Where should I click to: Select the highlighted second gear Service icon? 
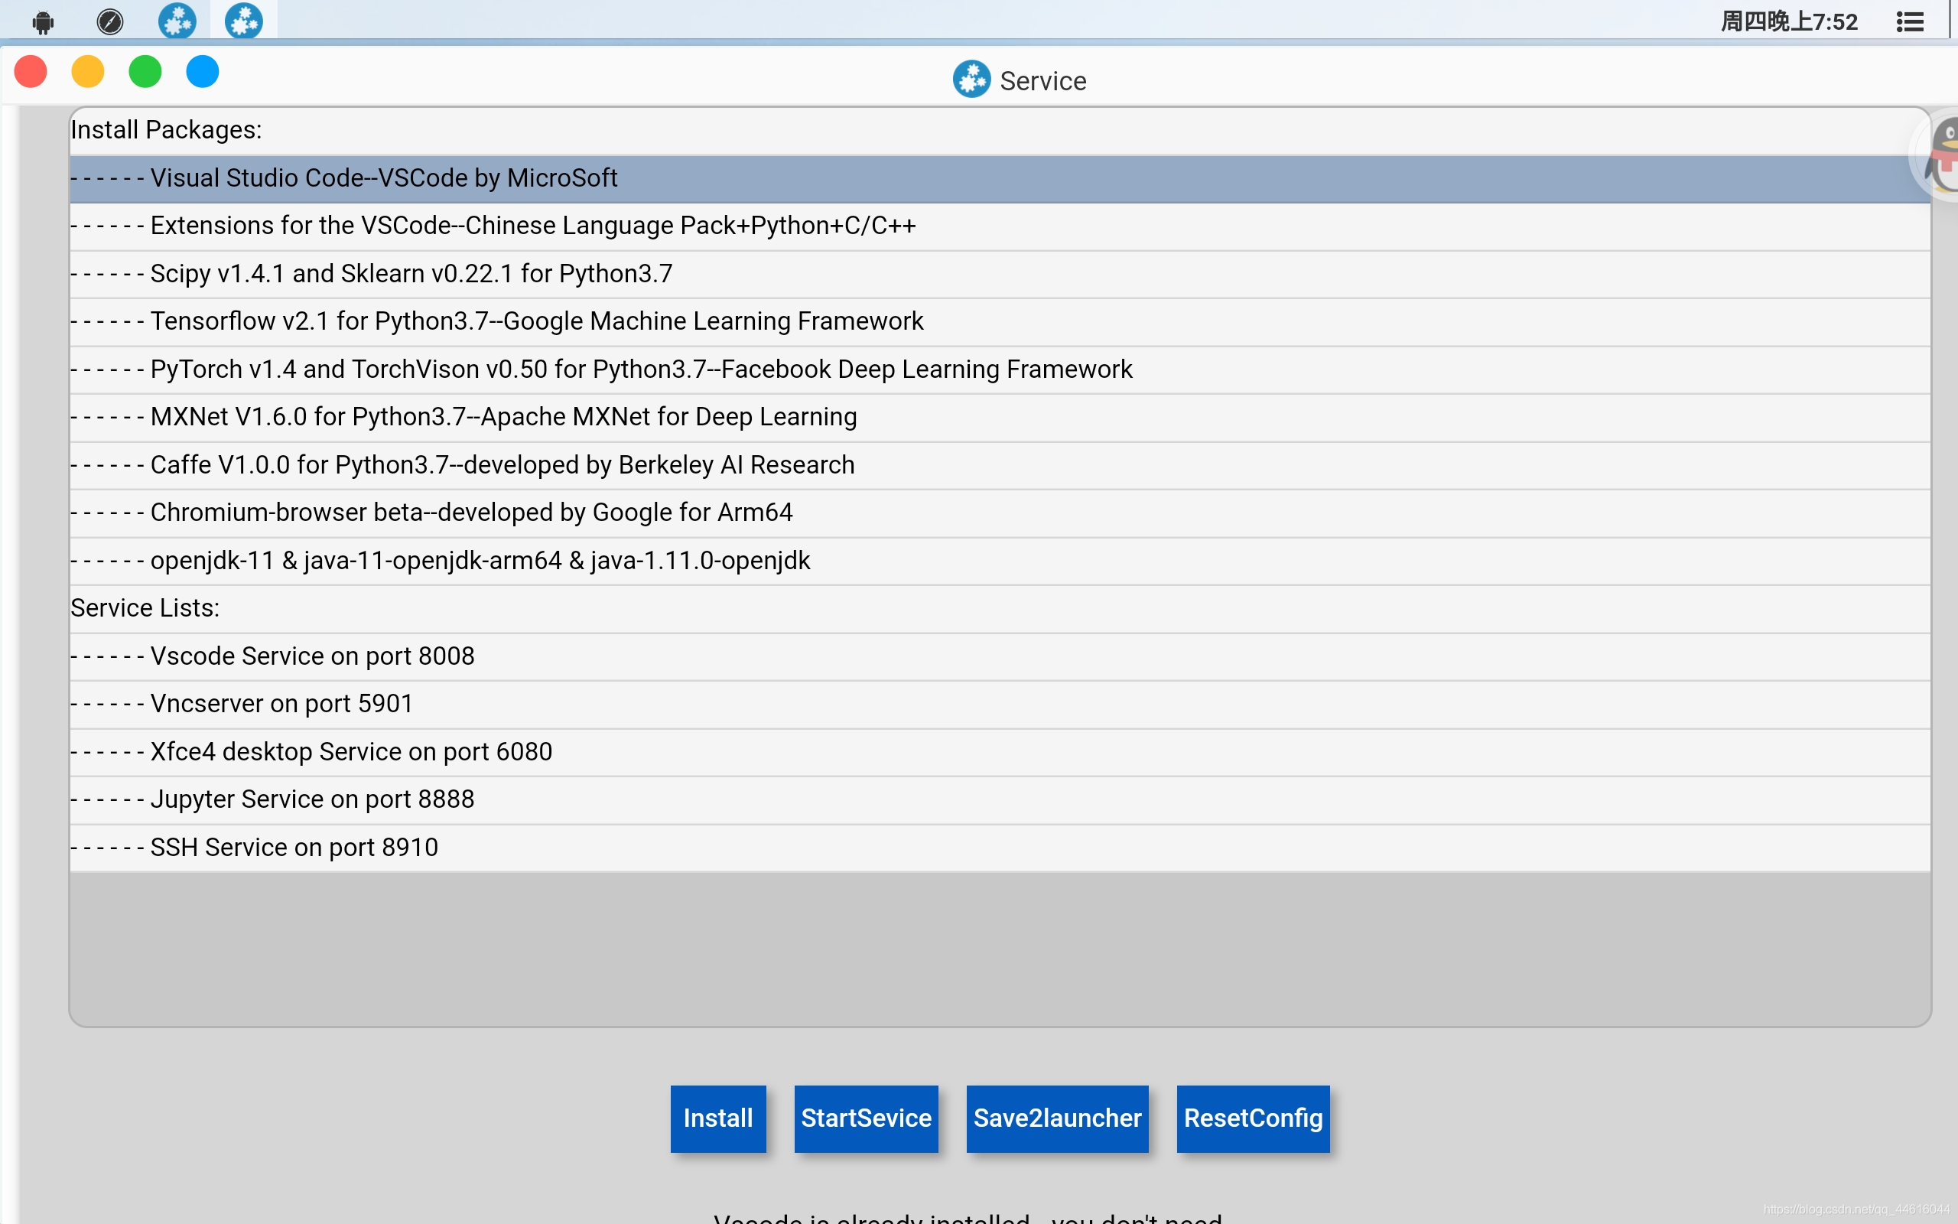click(243, 21)
